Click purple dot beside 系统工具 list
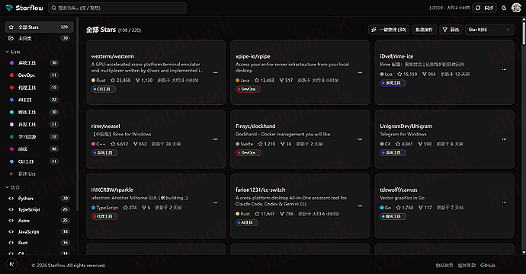526x274 pixels. click(11, 63)
